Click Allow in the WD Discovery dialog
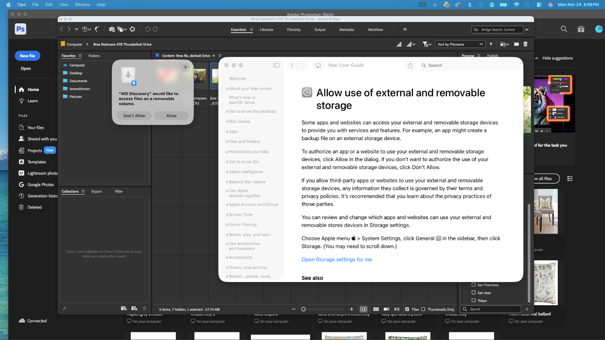Image resolution: width=605 pixels, height=340 pixels. (171, 116)
